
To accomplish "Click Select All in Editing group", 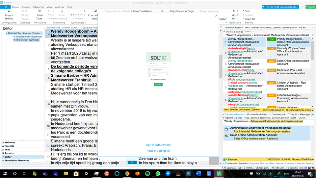I will [x=249, y=19].
